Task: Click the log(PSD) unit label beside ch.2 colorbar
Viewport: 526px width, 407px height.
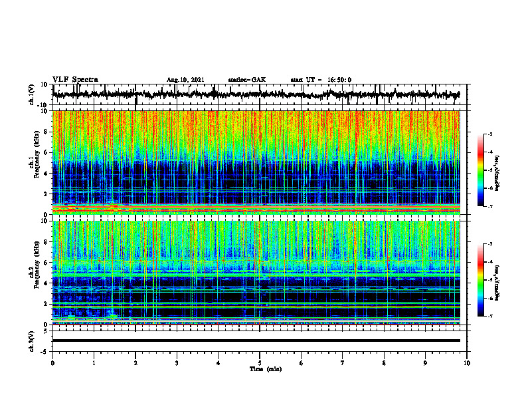Action: 497,283
